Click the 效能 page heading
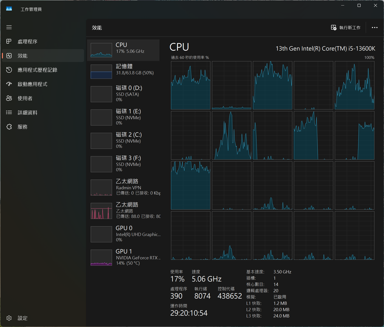Viewport: 384px width, 327px height. [x=97, y=28]
